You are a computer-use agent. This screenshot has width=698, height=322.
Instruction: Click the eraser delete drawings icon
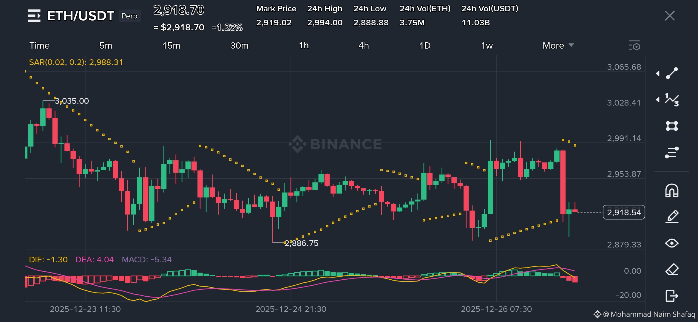[672, 270]
